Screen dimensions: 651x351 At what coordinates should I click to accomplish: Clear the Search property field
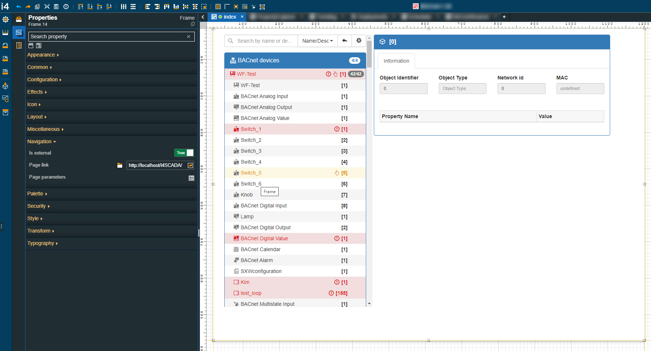coord(189,36)
